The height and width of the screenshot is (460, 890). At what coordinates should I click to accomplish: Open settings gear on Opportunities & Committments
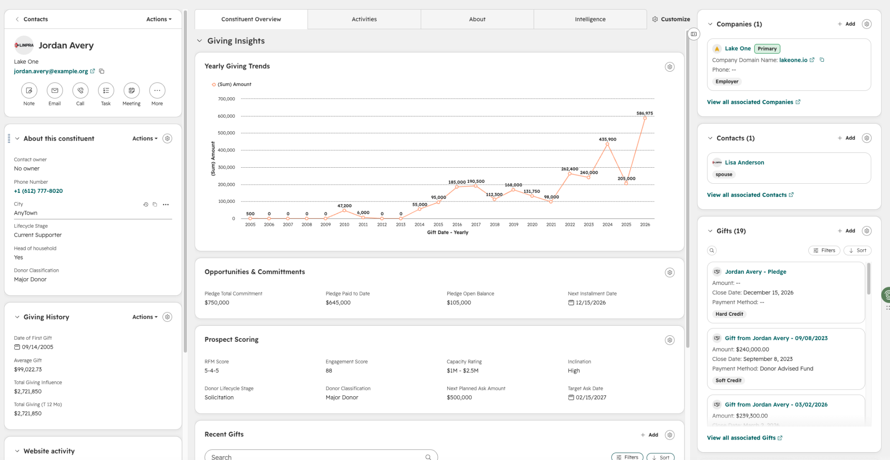[x=670, y=272]
